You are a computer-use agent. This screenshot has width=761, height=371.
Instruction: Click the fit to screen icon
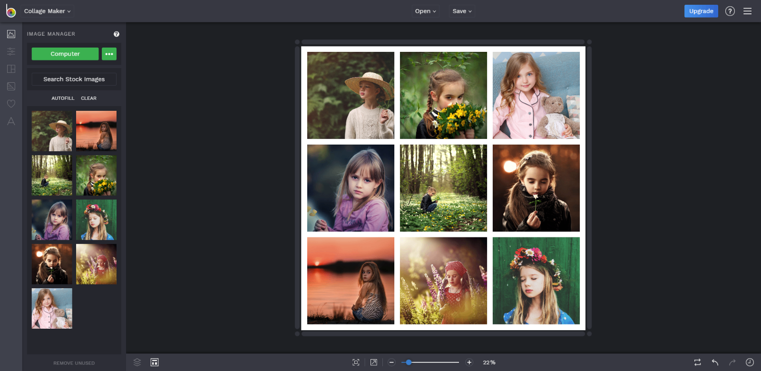356,362
